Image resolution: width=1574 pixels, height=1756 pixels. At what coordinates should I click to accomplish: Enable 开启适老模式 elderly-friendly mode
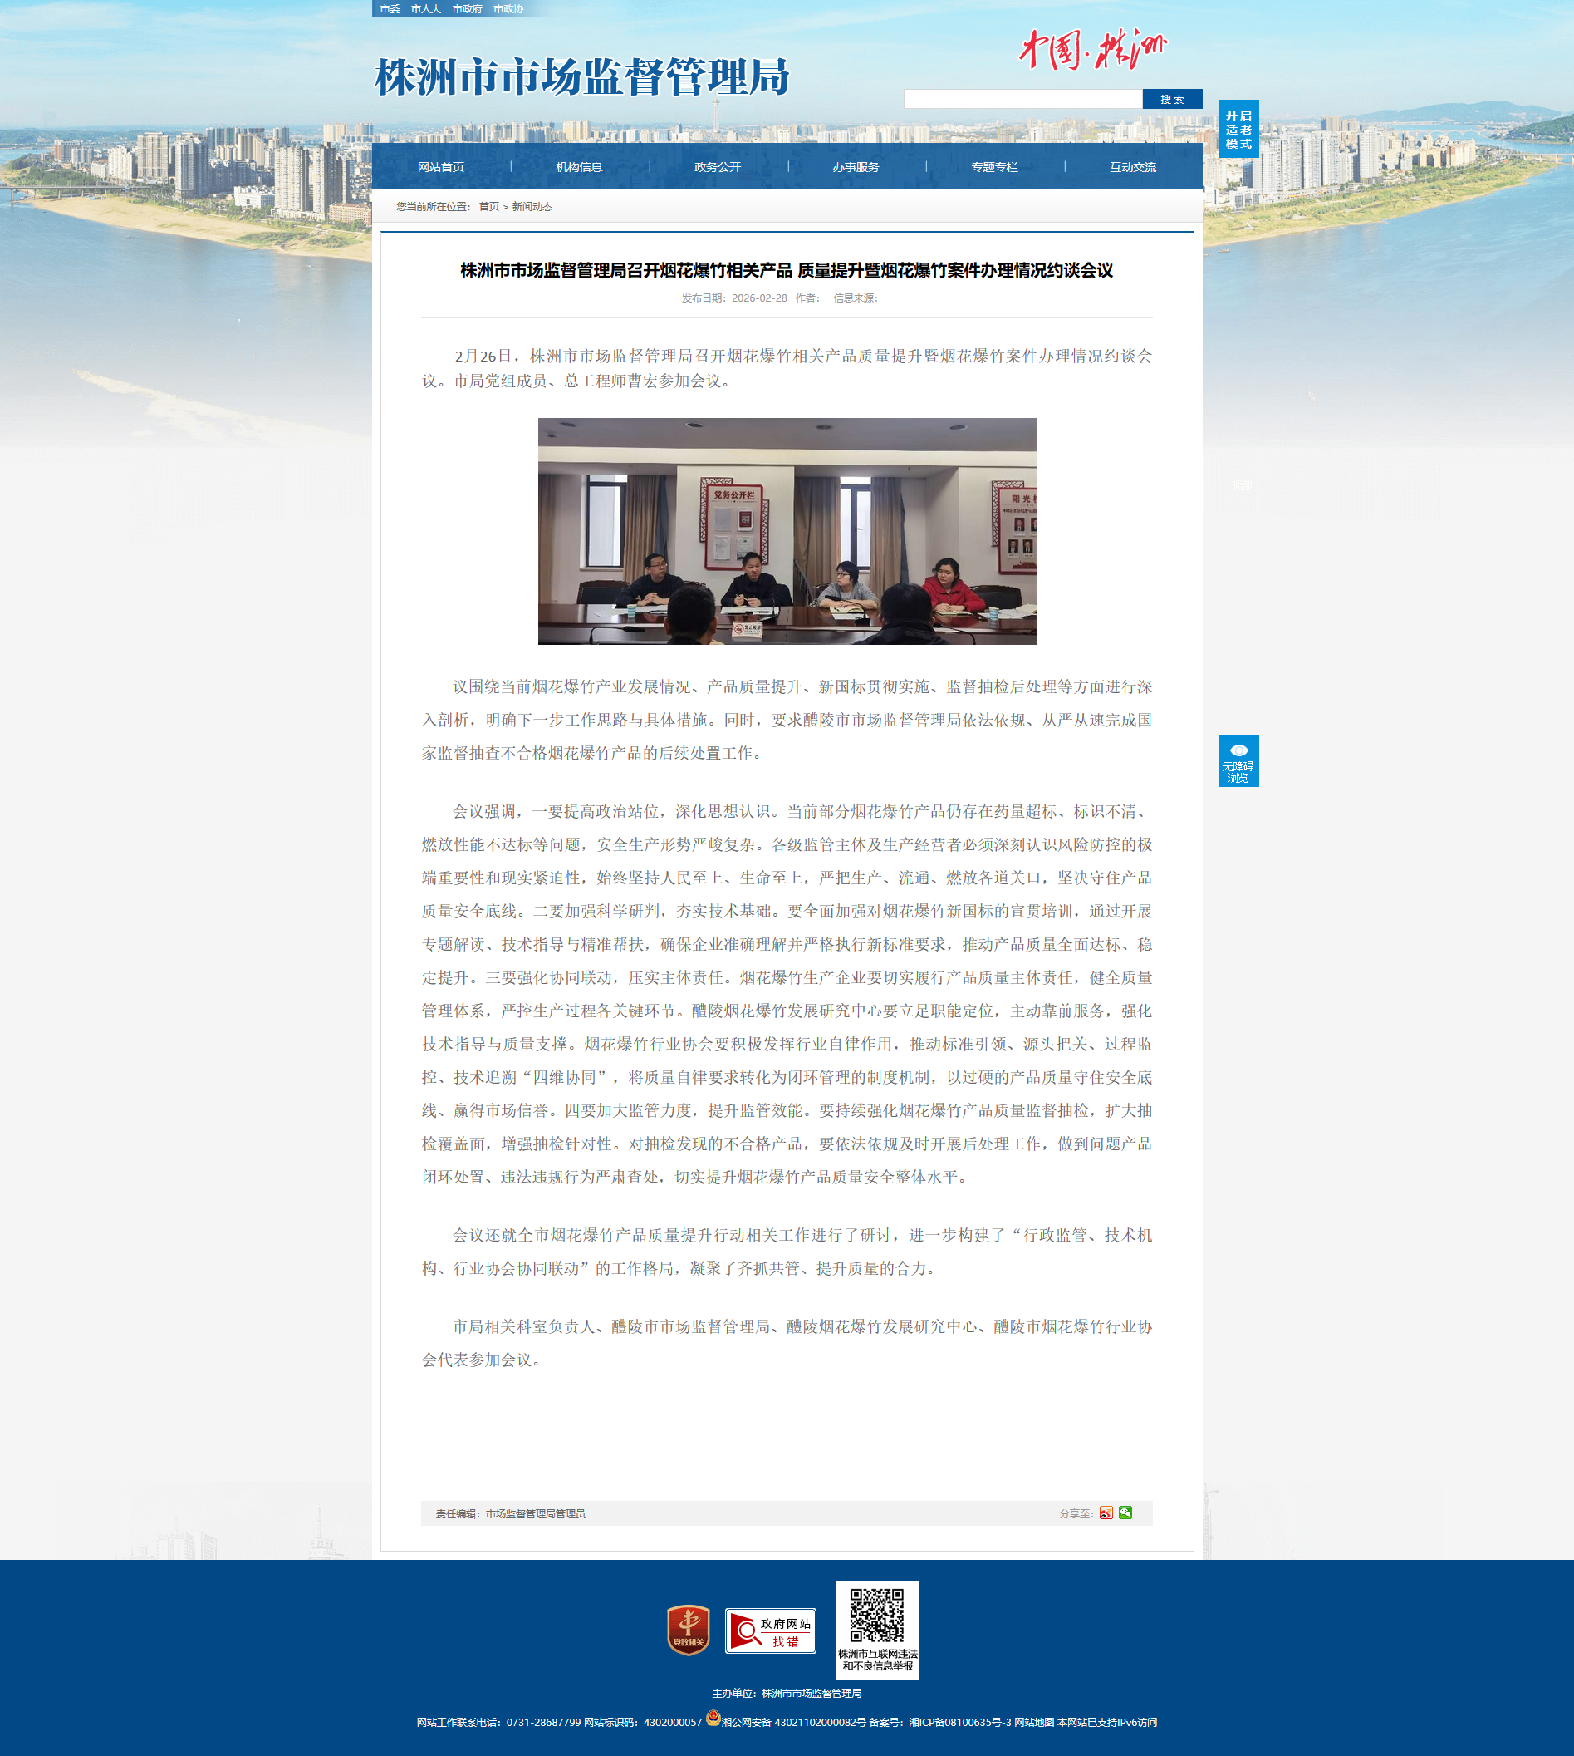pyautogui.click(x=1238, y=129)
